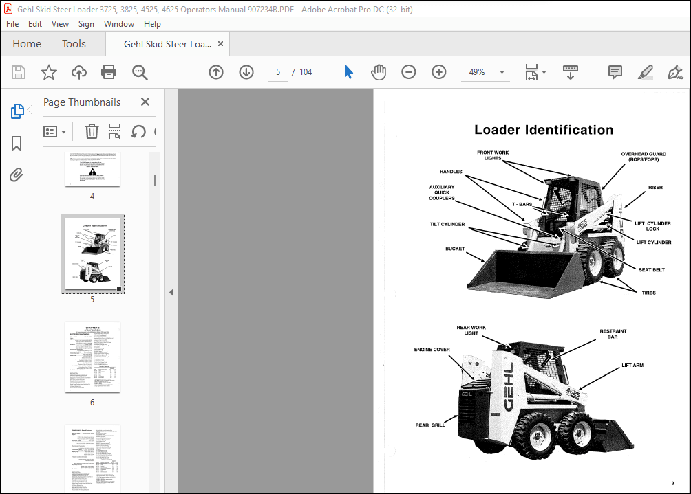Switch to the Selection arrow tool
Image resolution: width=691 pixels, height=494 pixels.
[x=348, y=71]
